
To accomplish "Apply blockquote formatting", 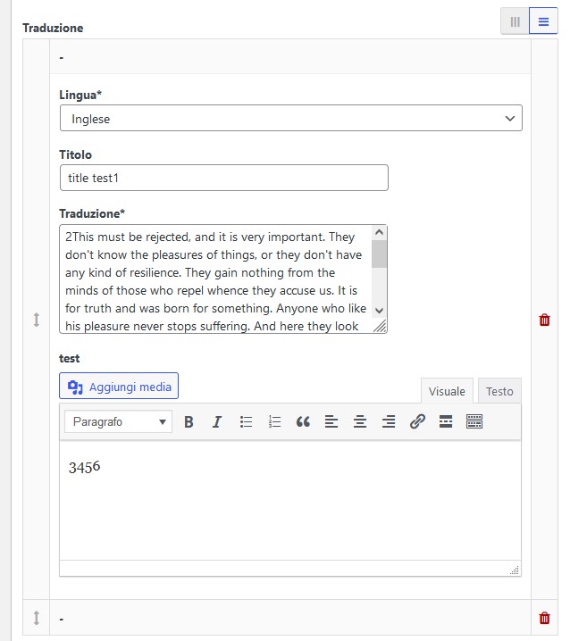I will [303, 421].
